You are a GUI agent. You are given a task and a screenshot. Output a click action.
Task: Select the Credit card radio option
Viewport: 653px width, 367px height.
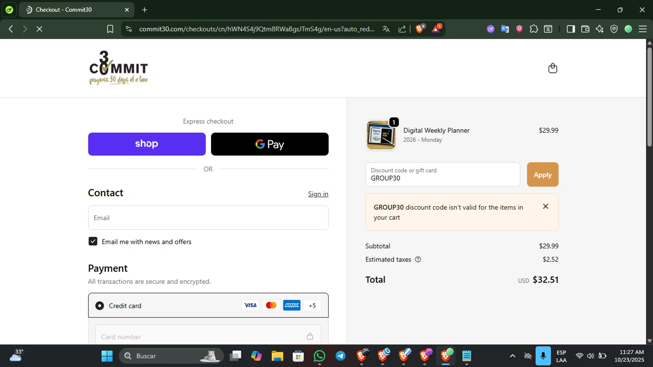click(x=100, y=306)
